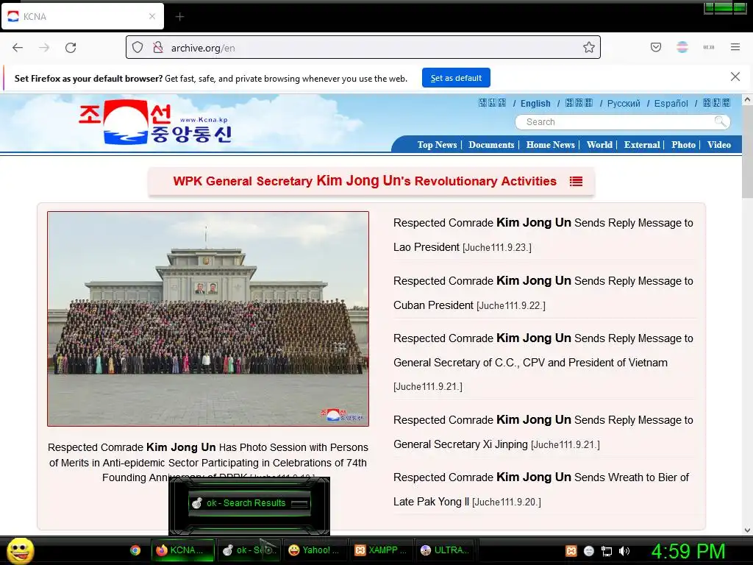Screen dimensions: 753x565
Task: Click the smiley face tray icon
Action: click(x=589, y=551)
